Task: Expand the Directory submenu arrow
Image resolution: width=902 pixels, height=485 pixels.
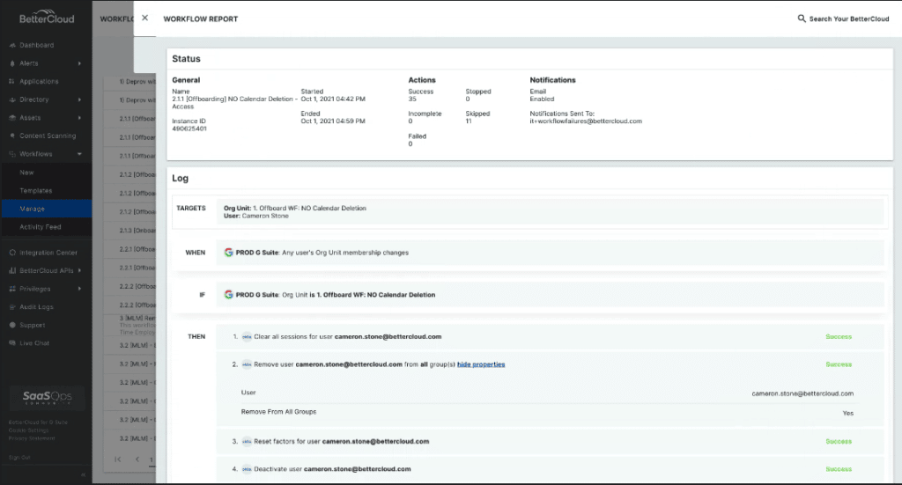Action: point(79,99)
